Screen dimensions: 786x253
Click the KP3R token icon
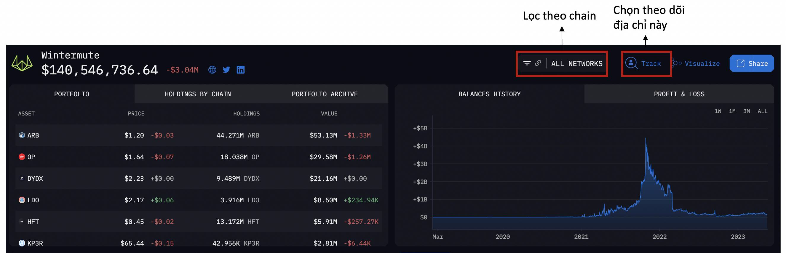pos(22,243)
